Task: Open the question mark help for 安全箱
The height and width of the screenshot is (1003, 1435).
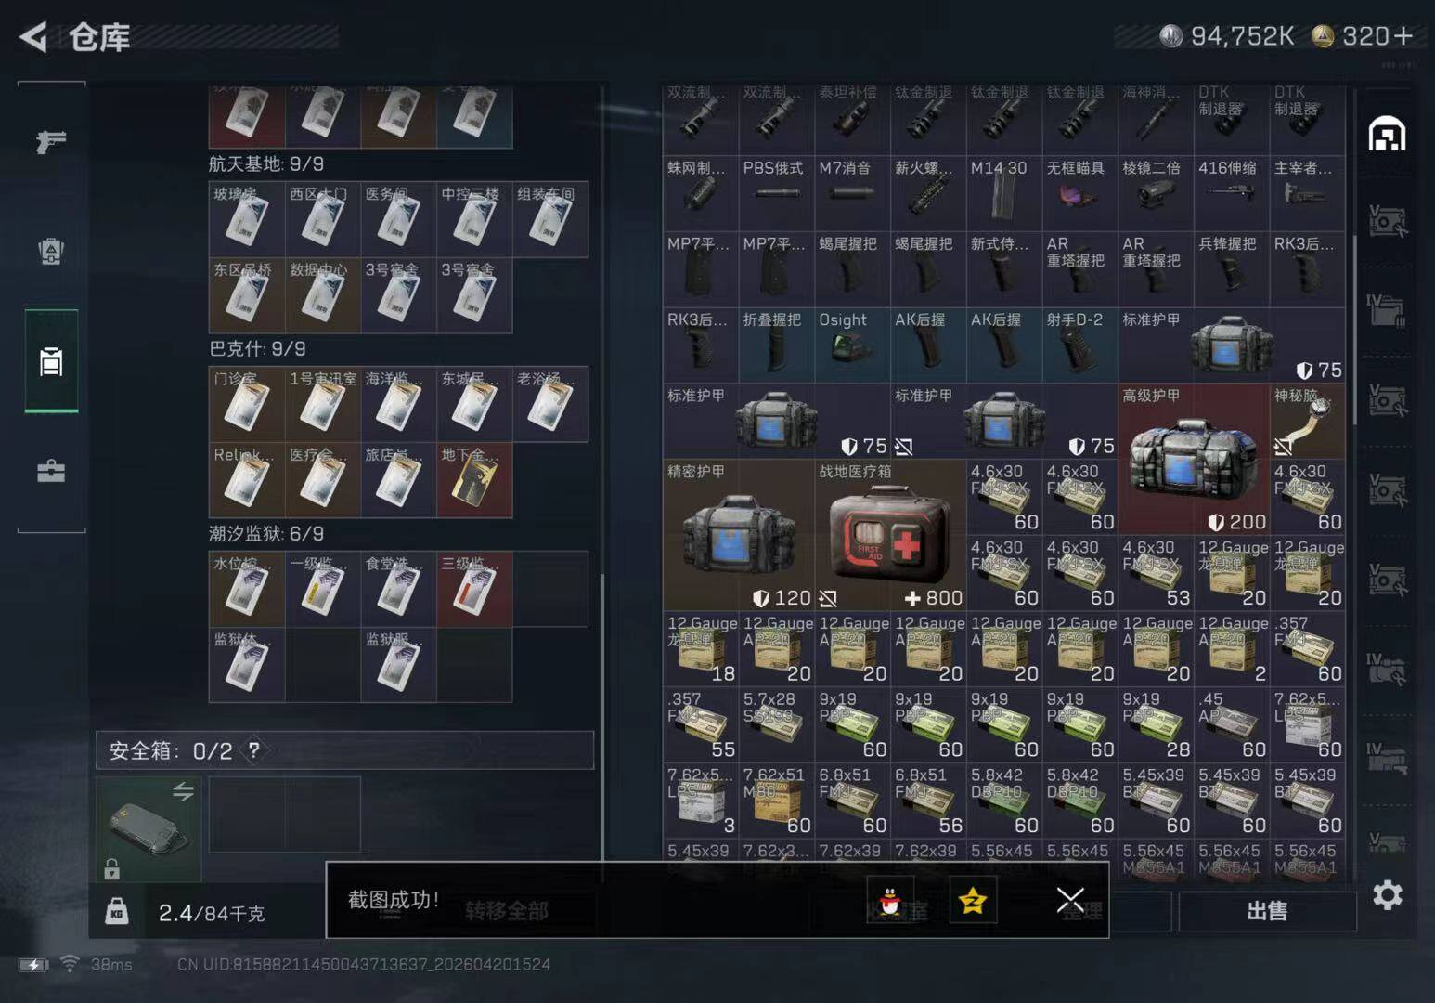Action: pos(253,750)
